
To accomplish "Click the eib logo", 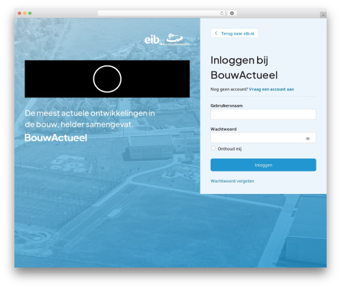I will 152,39.
